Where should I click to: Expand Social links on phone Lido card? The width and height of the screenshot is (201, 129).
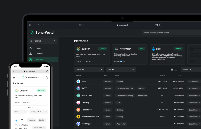39,127
